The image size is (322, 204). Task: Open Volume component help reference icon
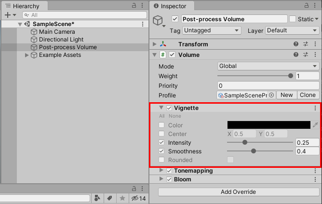[296, 55]
